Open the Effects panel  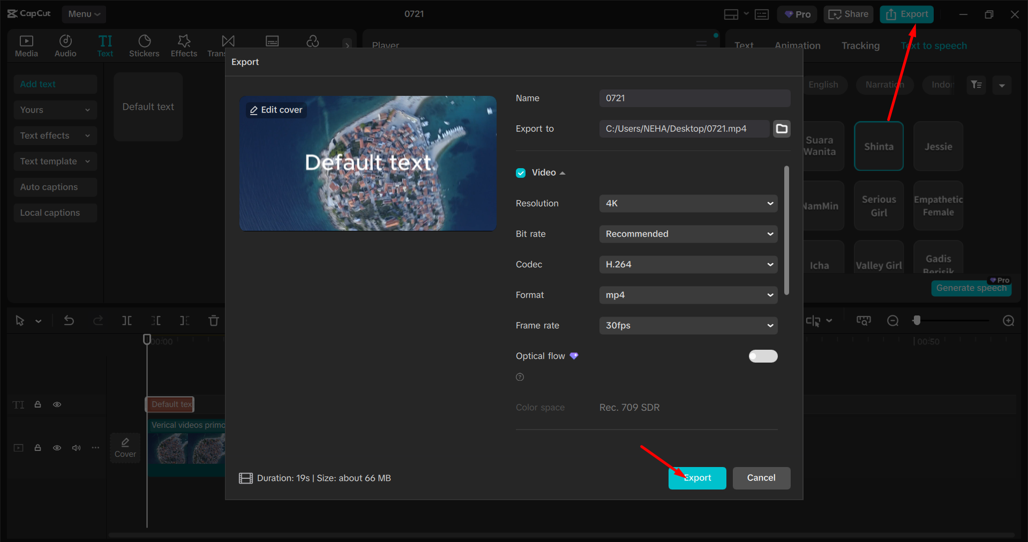tap(184, 46)
